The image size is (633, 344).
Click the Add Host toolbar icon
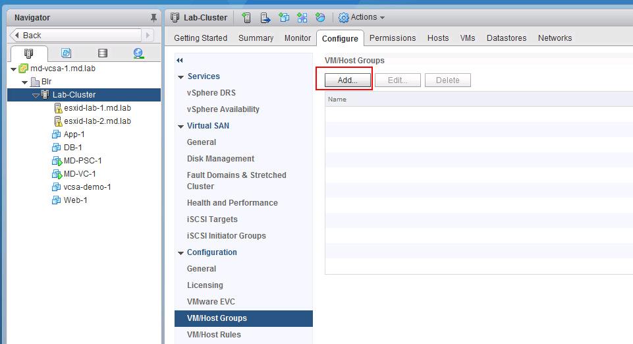(x=246, y=18)
